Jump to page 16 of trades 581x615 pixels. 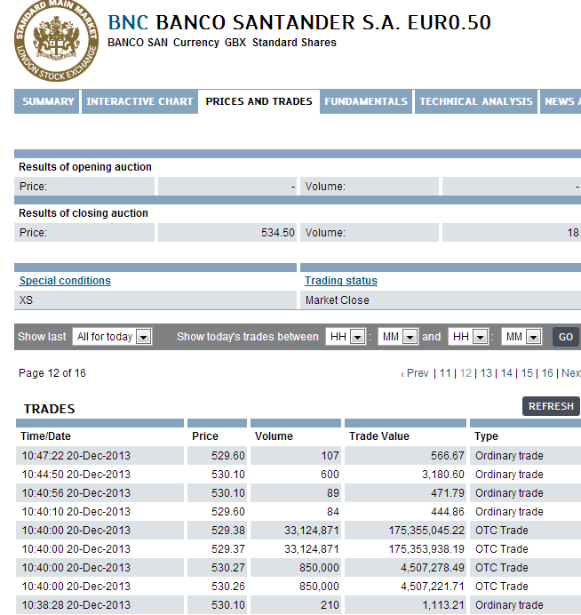coord(547,373)
